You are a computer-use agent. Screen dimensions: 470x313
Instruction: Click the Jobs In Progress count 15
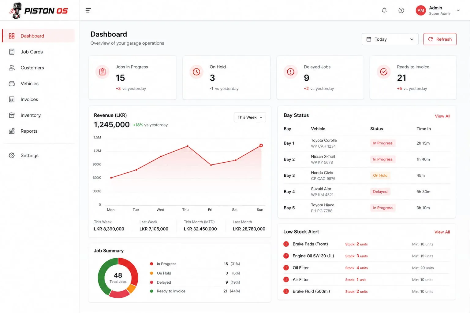tap(120, 78)
